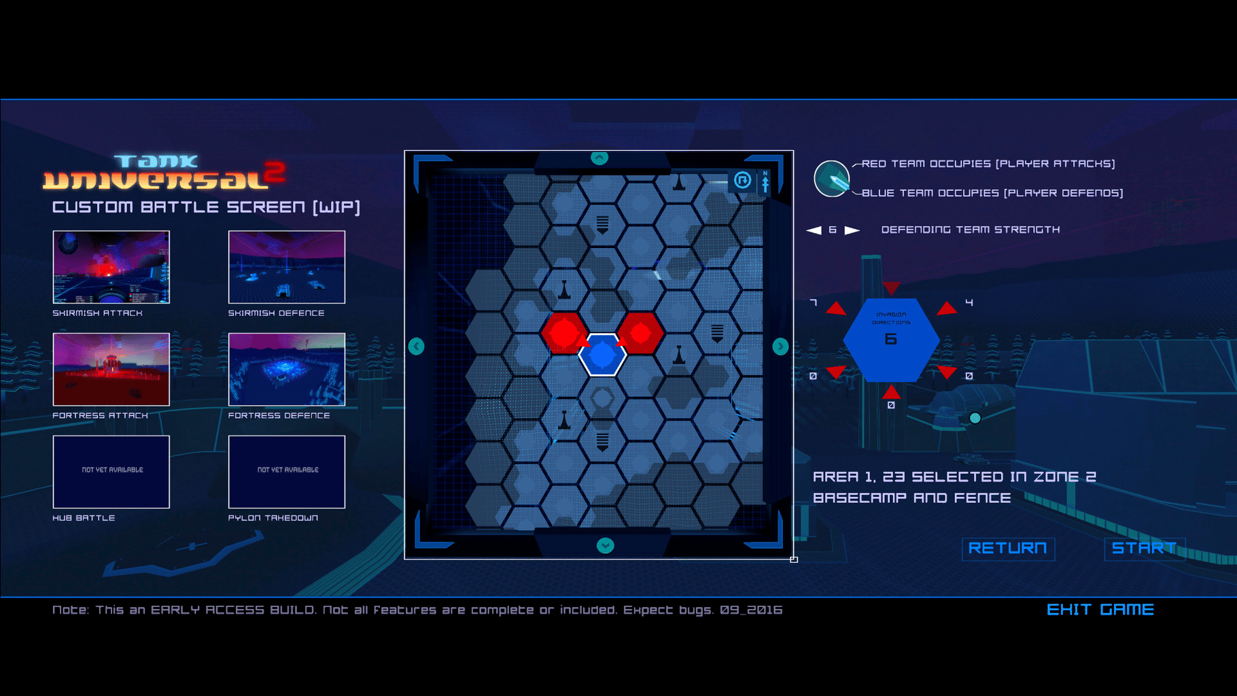The height and width of the screenshot is (696, 1237).
Task: Select the blue highlighted hex on the map
Action: pyautogui.click(x=602, y=355)
